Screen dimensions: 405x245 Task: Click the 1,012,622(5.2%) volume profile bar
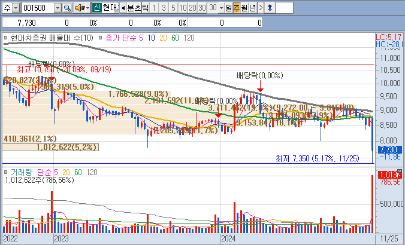(50, 148)
